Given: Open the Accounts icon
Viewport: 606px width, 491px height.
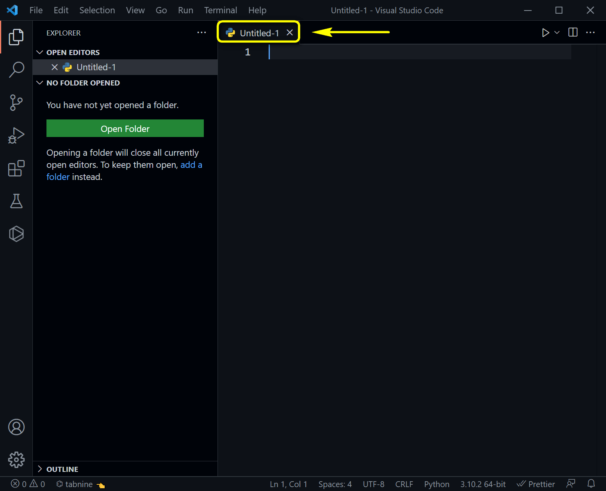Looking at the screenshot, I should 16,427.
